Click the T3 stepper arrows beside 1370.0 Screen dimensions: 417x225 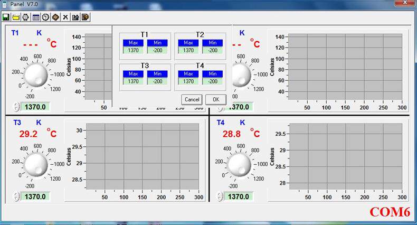(16, 196)
